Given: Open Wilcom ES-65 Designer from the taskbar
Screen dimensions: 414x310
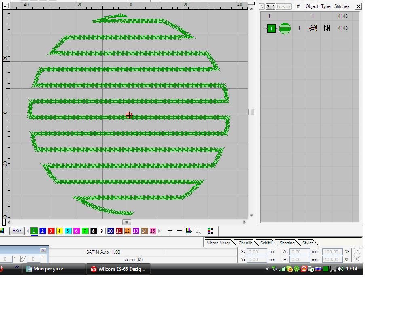Looking at the screenshot, I should pos(118,269).
